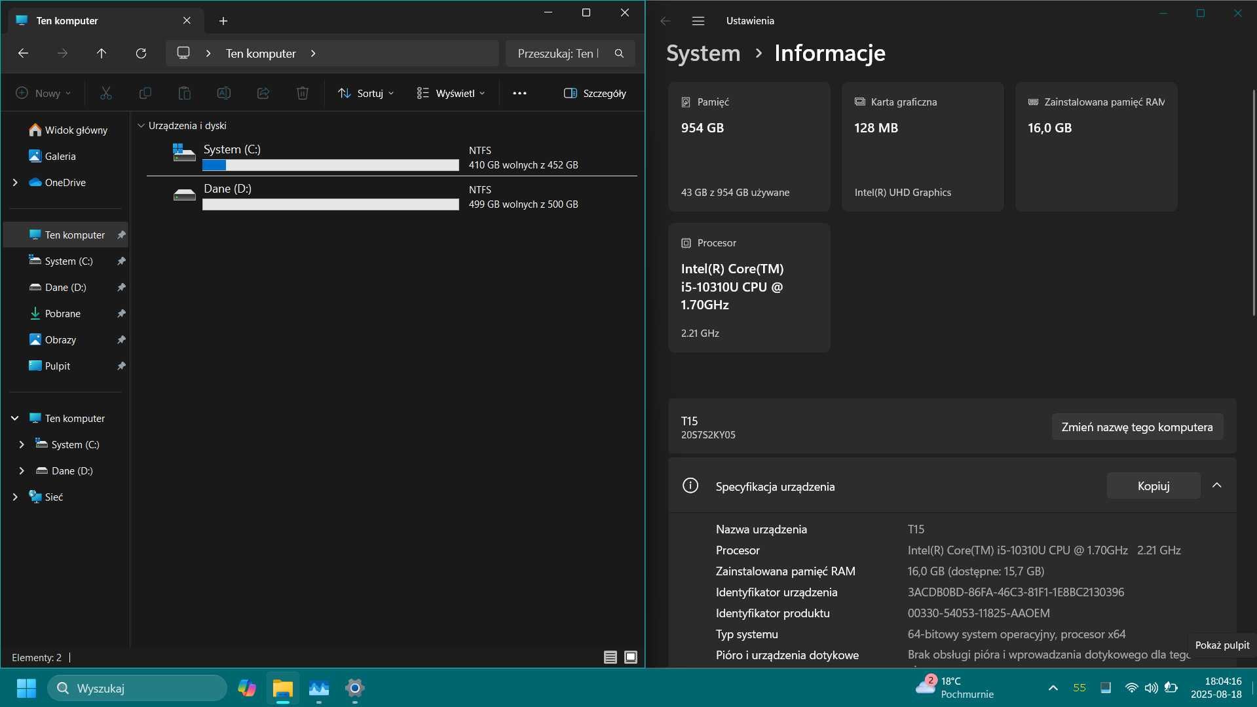Click System in the Settings breadcrumb

(703, 53)
